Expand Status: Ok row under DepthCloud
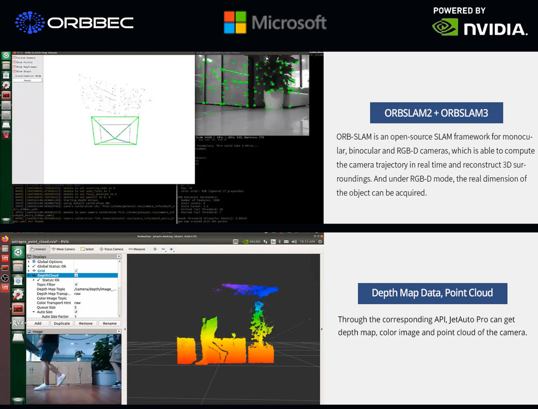538x409 pixels. tap(34, 280)
